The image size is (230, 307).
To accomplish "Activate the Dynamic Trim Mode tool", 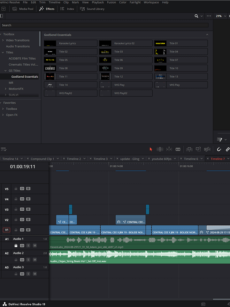I will click(x=169, y=149).
